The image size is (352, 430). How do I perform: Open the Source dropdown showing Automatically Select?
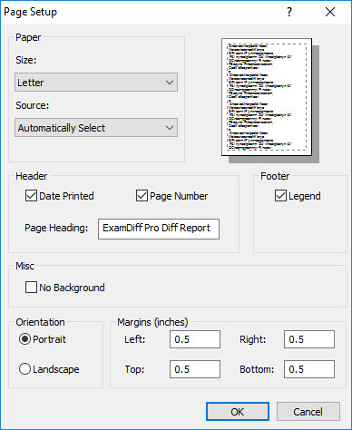pyautogui.click(x=96, y=128)
